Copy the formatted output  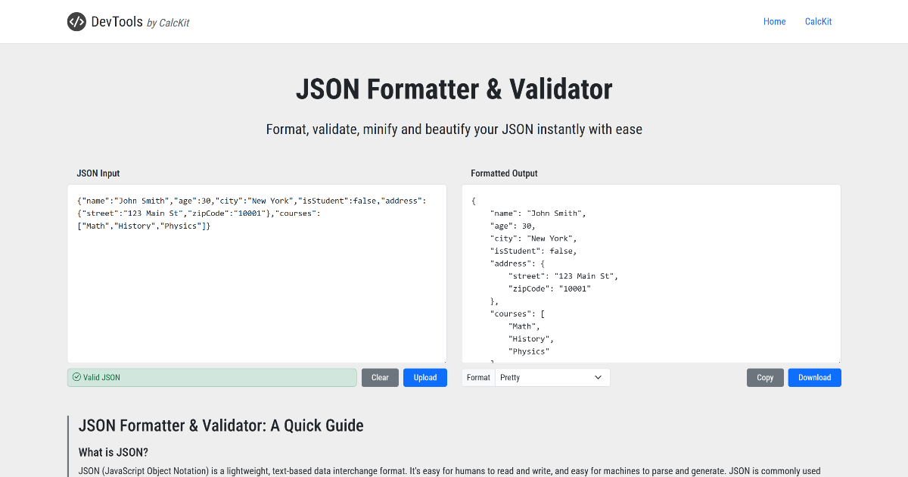pos(765,377)
